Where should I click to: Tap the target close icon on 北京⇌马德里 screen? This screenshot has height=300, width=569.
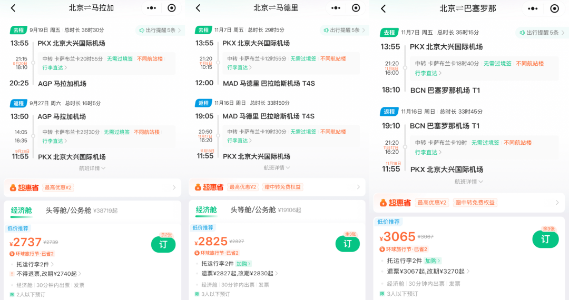click(356, 8)
